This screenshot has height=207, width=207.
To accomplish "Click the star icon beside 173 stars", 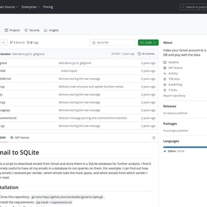I will coord(165,79).
